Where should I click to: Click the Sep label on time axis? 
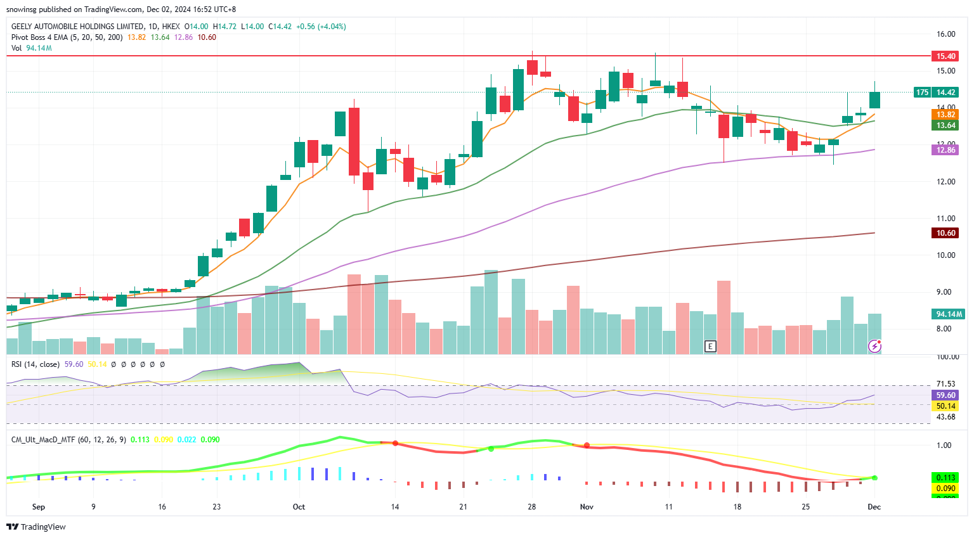click(39, 507)
